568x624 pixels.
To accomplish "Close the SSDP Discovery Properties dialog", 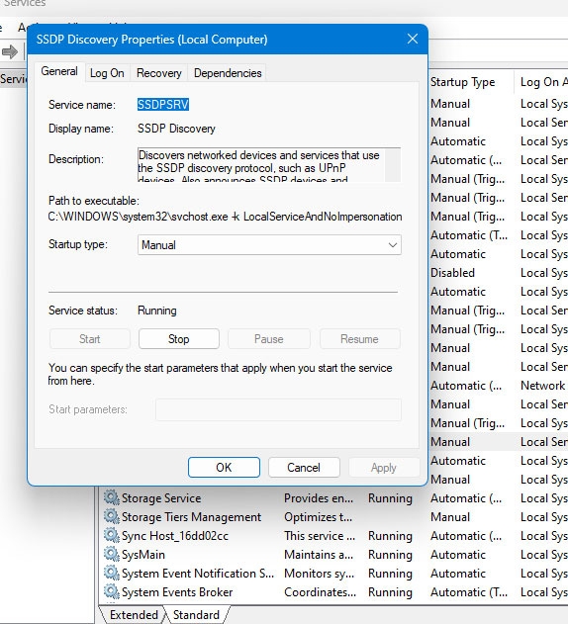I will [x=413, y=39].
